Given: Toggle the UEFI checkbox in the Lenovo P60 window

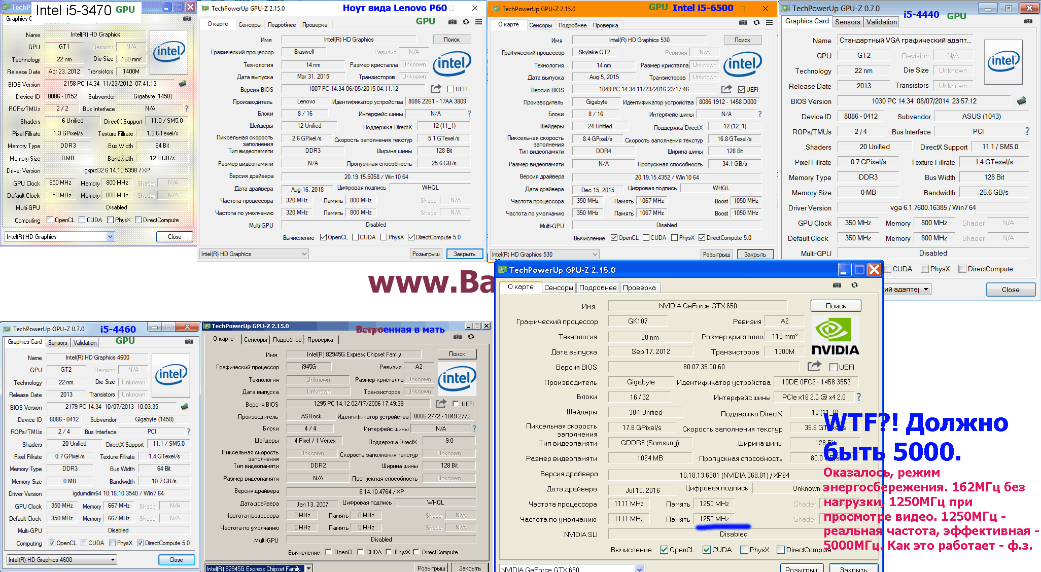Looking at the screenshot, I should [450, 89].
